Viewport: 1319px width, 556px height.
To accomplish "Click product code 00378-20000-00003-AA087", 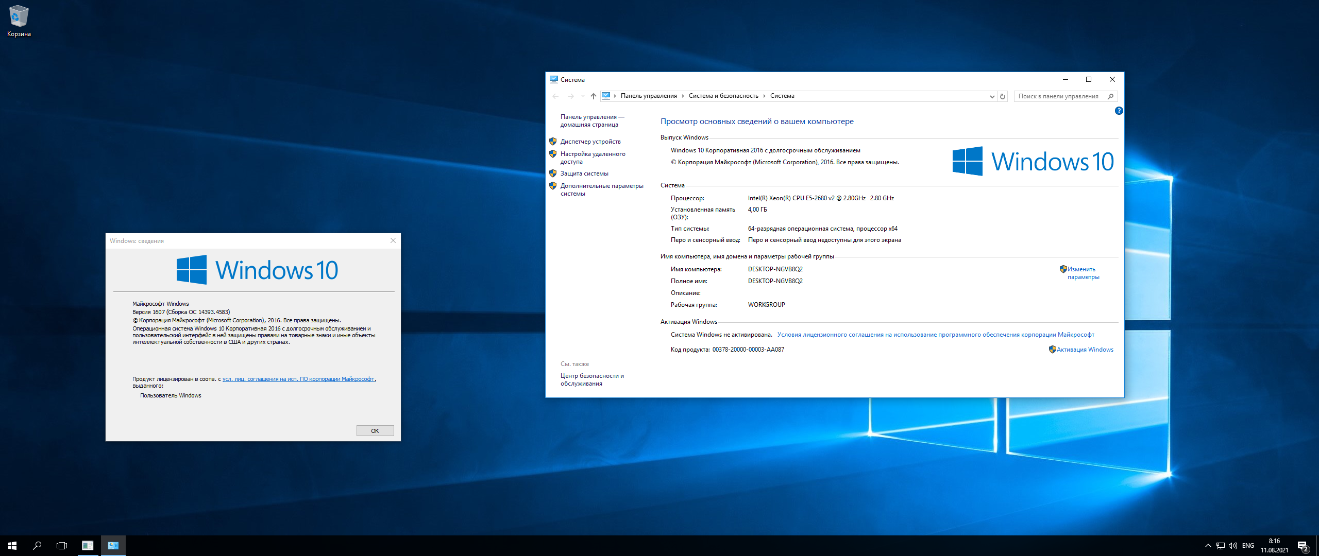I will click(x=748, y=350).
